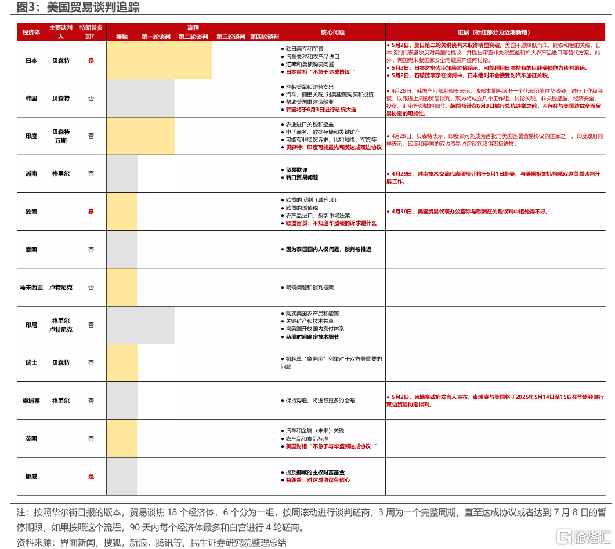Click the economy name "马来西亚"
Viewport: 615px width, 549px height.
click(x=31, y=287)
